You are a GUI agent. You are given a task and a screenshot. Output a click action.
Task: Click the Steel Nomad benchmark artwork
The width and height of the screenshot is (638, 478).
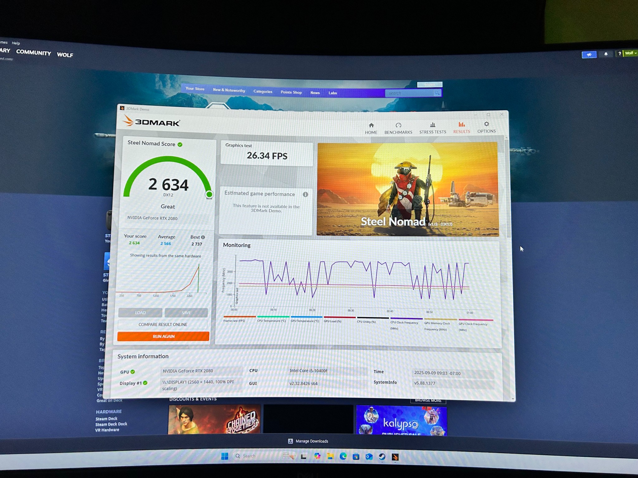point(408,189)
